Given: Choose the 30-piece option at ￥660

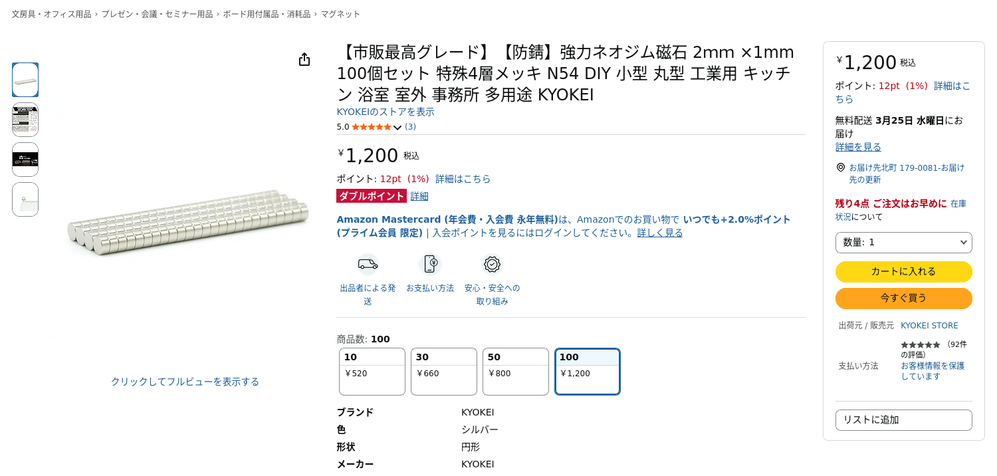Looking at the screenshot, I should click(x=444, y=372).
